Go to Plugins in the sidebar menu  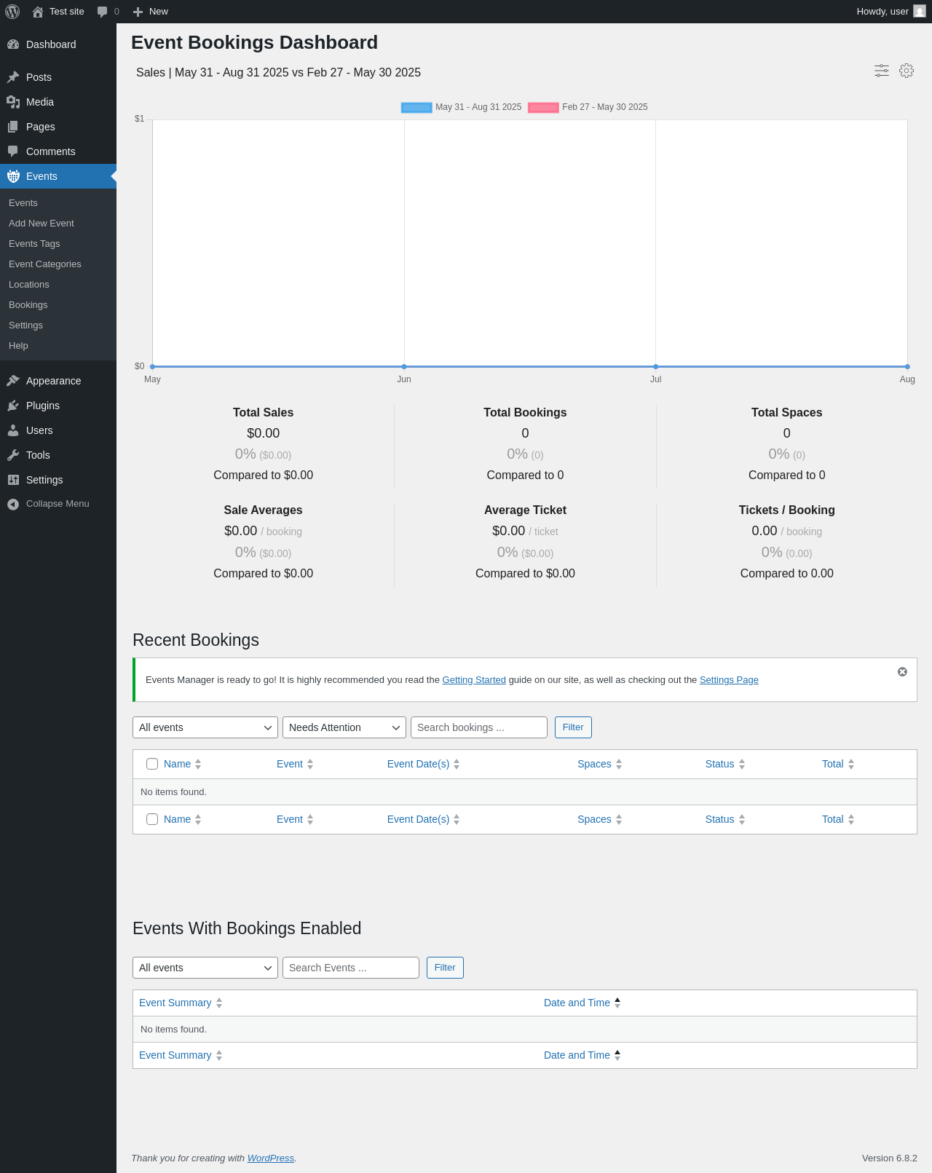[x=43, y=406]
